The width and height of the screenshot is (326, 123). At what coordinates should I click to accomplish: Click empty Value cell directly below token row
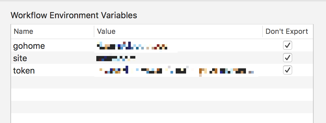[178, 82]
